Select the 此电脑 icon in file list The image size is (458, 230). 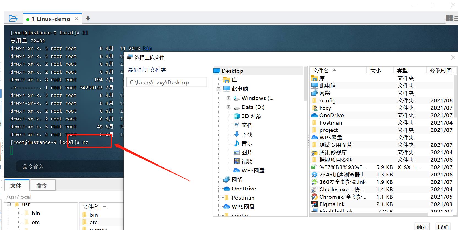click(314, 86)
